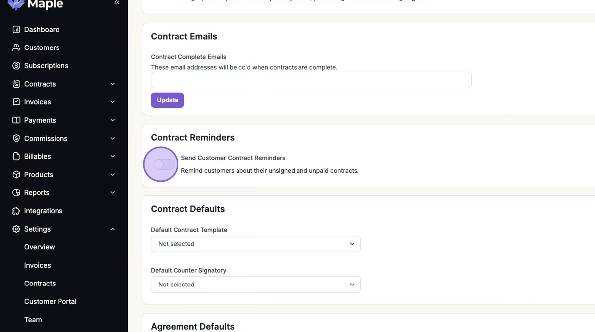Enable Send Customer Contract Reminders toggle
Image resolution: width=595 pixels, height=332 pixels.
(164, 164)
